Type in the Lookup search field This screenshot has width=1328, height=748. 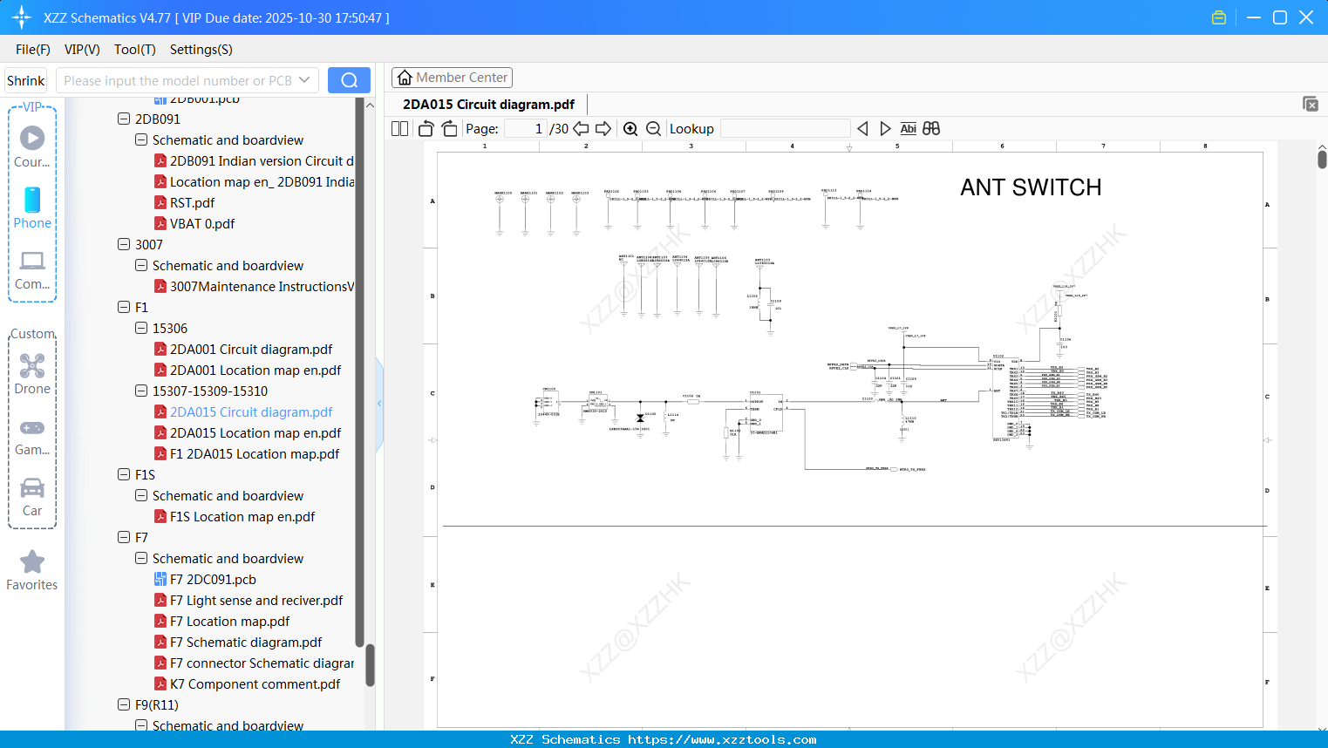pyautogui.click(x=784, y=128)
